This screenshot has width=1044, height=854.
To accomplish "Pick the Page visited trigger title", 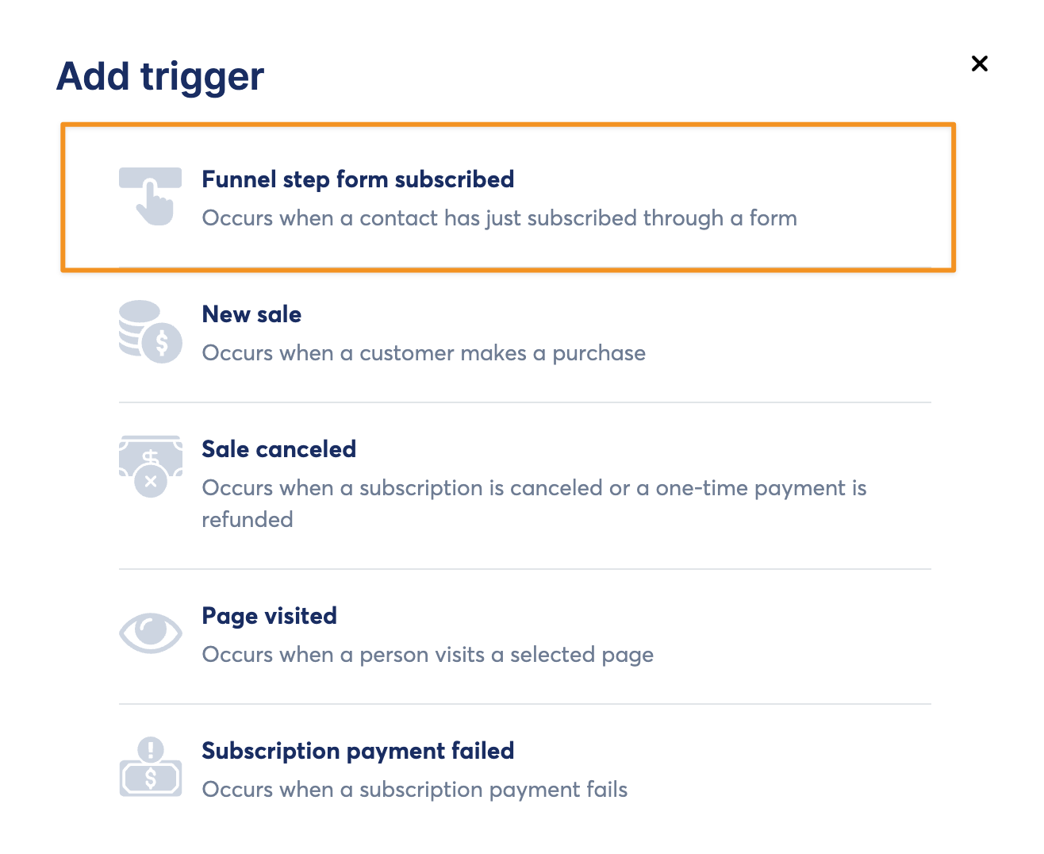I will [x=269, y=616].
